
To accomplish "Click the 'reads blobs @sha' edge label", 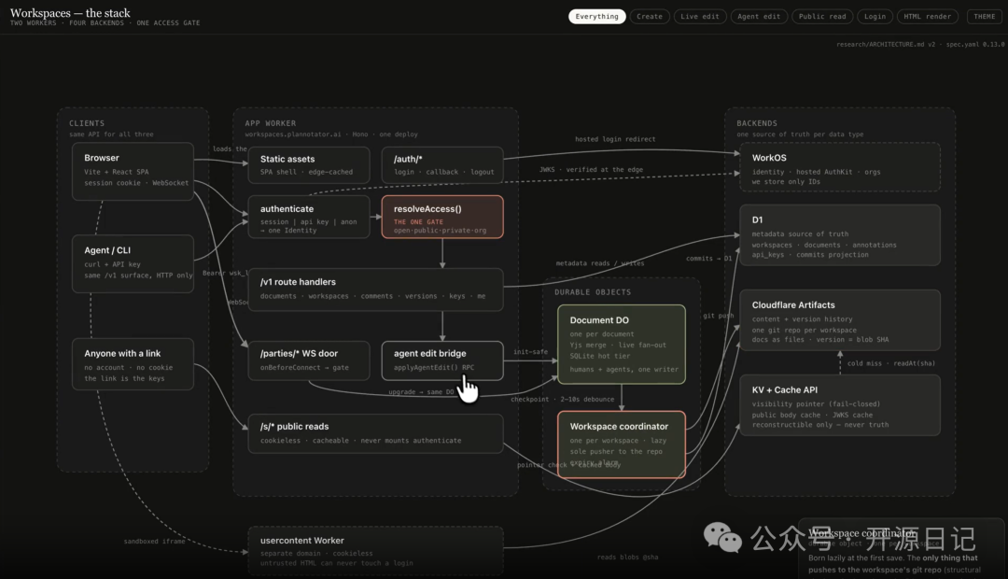I will (x=627, y=558).
